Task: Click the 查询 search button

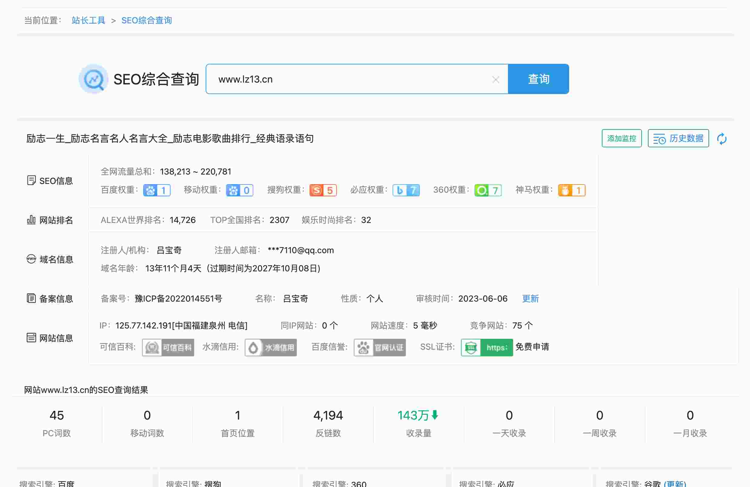Action: point(538,79)
